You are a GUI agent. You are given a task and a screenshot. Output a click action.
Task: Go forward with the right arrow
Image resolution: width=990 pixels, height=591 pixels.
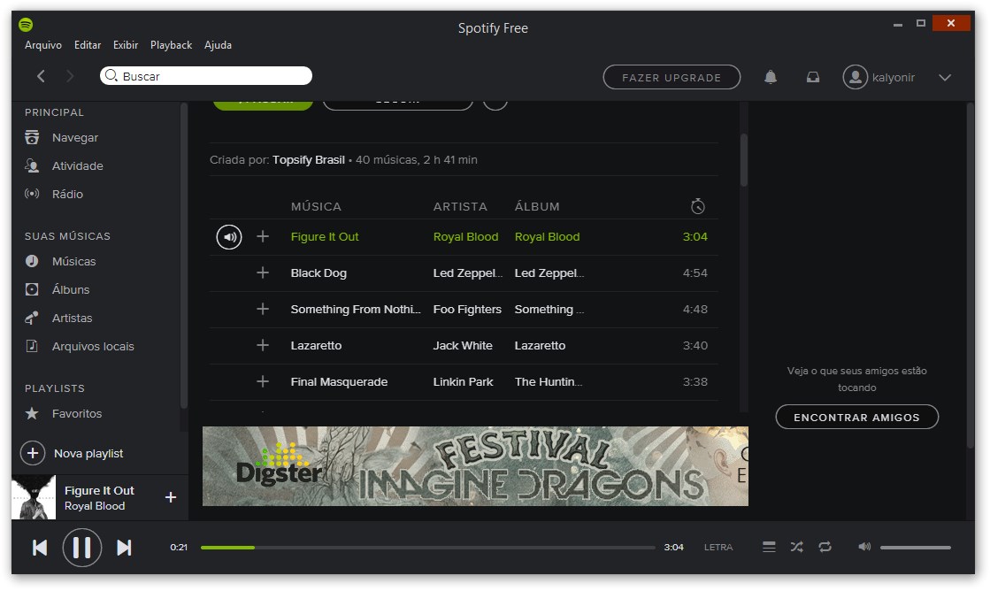point(70,76)
